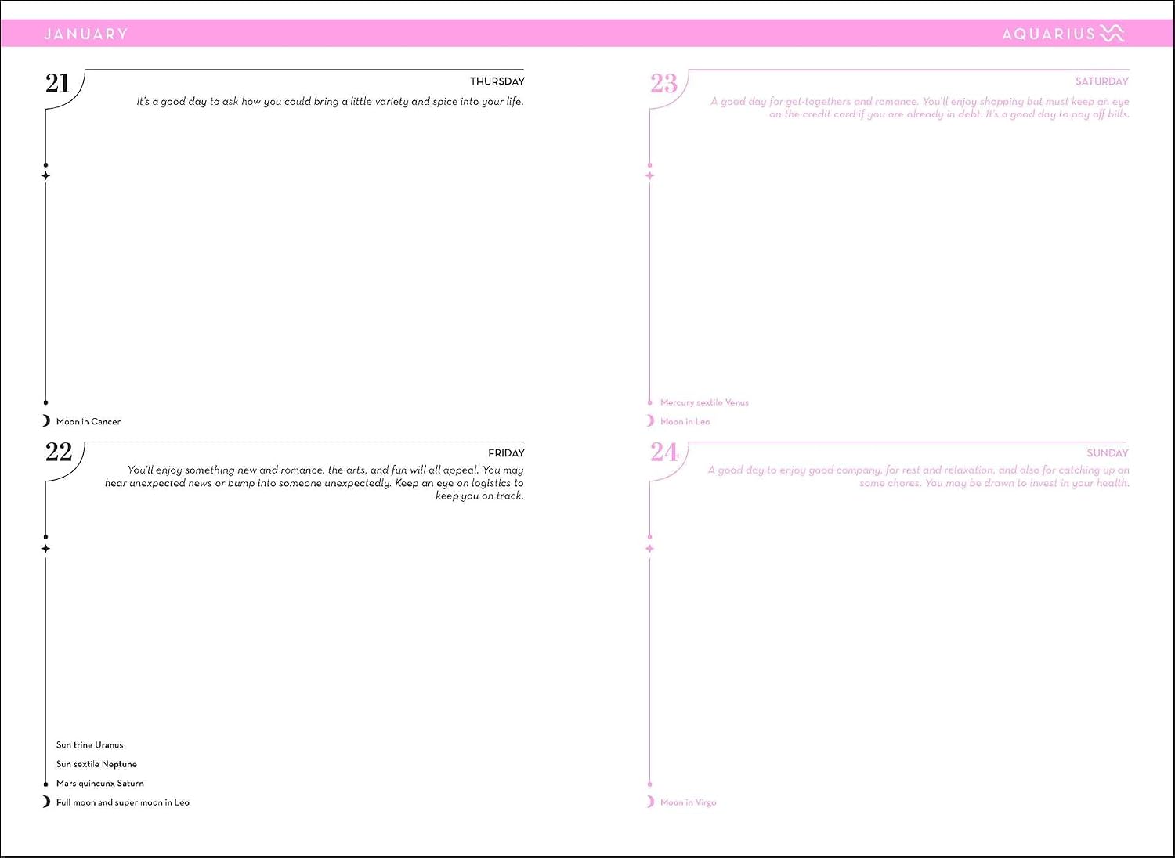Viewport: 1175px width, 858px height.
Task: Click Friday's 'You'll enjoy something new' text
Action: click(x=314, y=483)
